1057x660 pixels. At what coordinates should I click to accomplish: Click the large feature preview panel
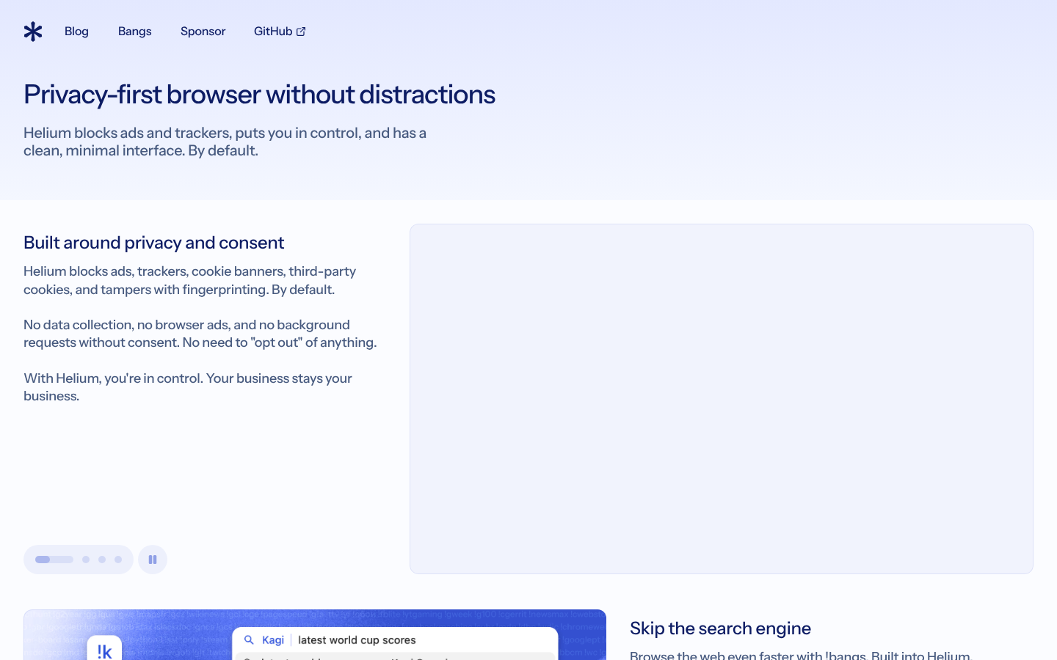point(722,399)
